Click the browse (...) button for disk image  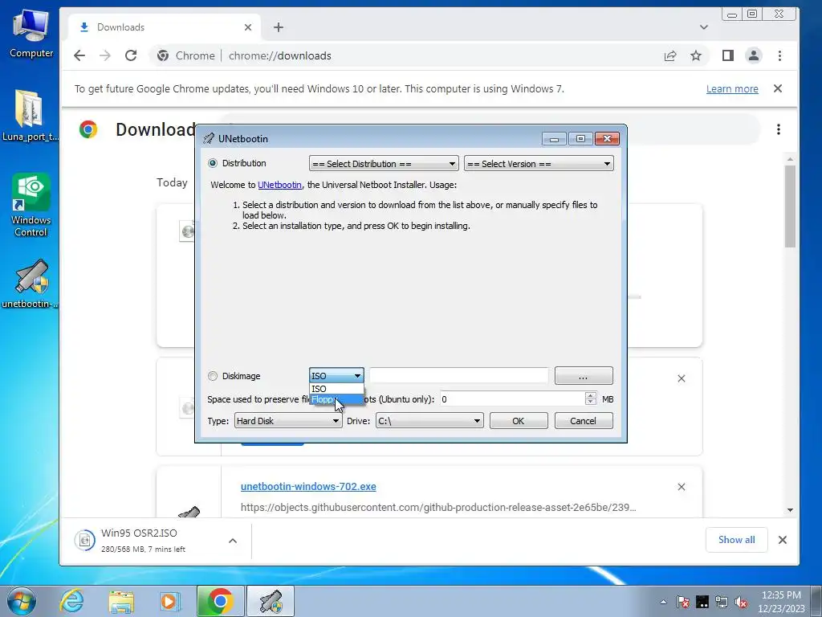[584, 376]
